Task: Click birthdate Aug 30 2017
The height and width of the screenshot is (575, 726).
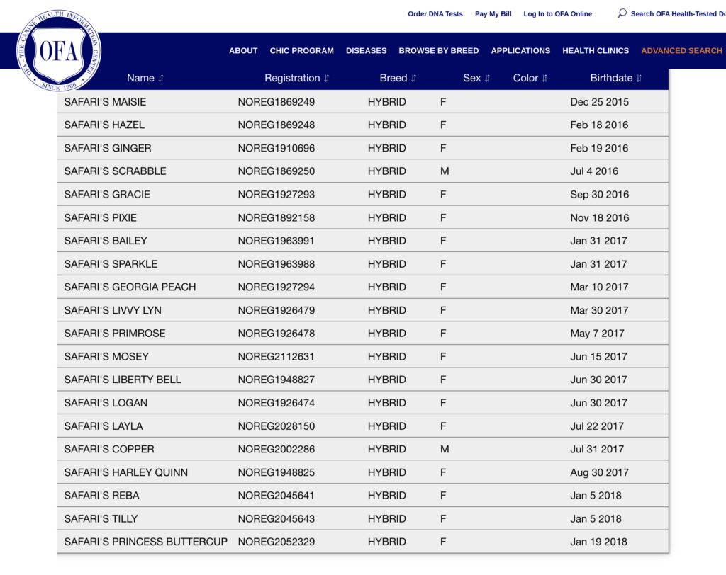Action: pos(600,472)
